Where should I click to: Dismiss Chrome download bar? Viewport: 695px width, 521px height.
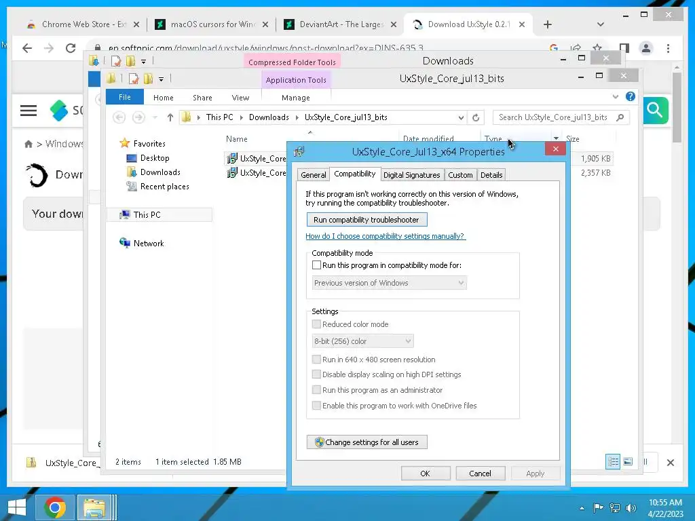[670, 463]
